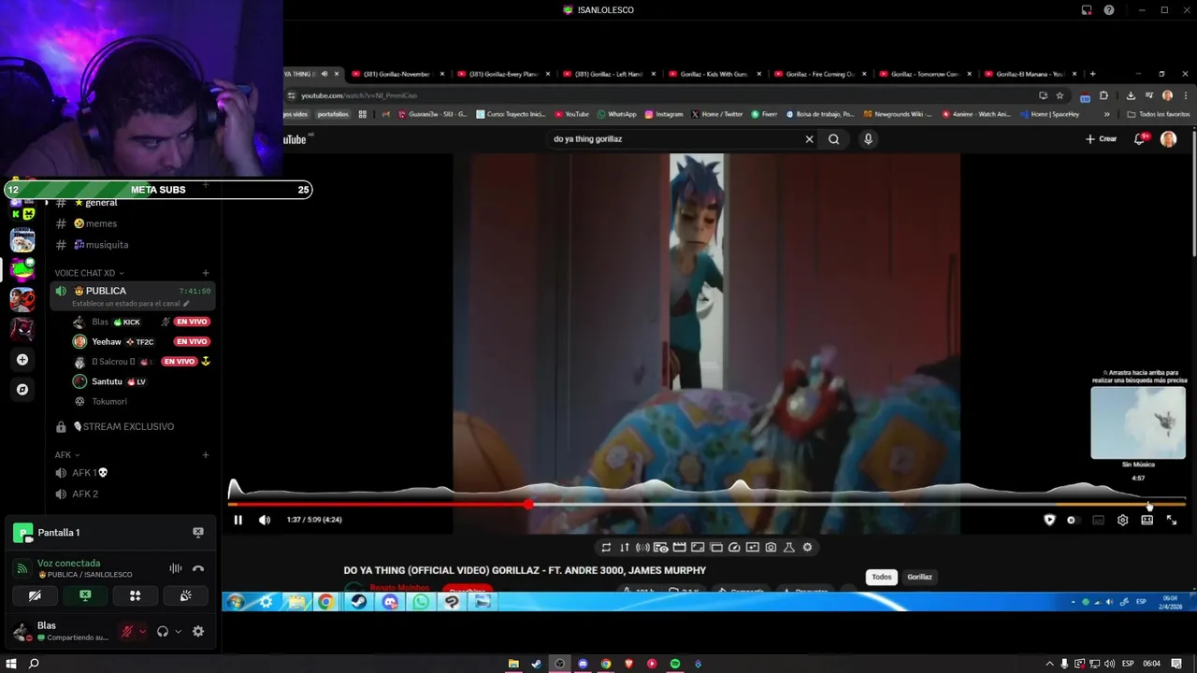Open the enhancer settings gear under video
Image resolution: width=1197 pixels, height=673 pixels.
coord(807,548)
